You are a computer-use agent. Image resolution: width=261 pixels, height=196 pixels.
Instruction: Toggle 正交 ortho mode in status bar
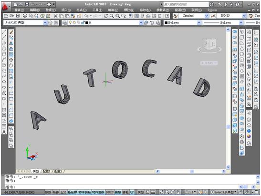[x=63, y=192]
